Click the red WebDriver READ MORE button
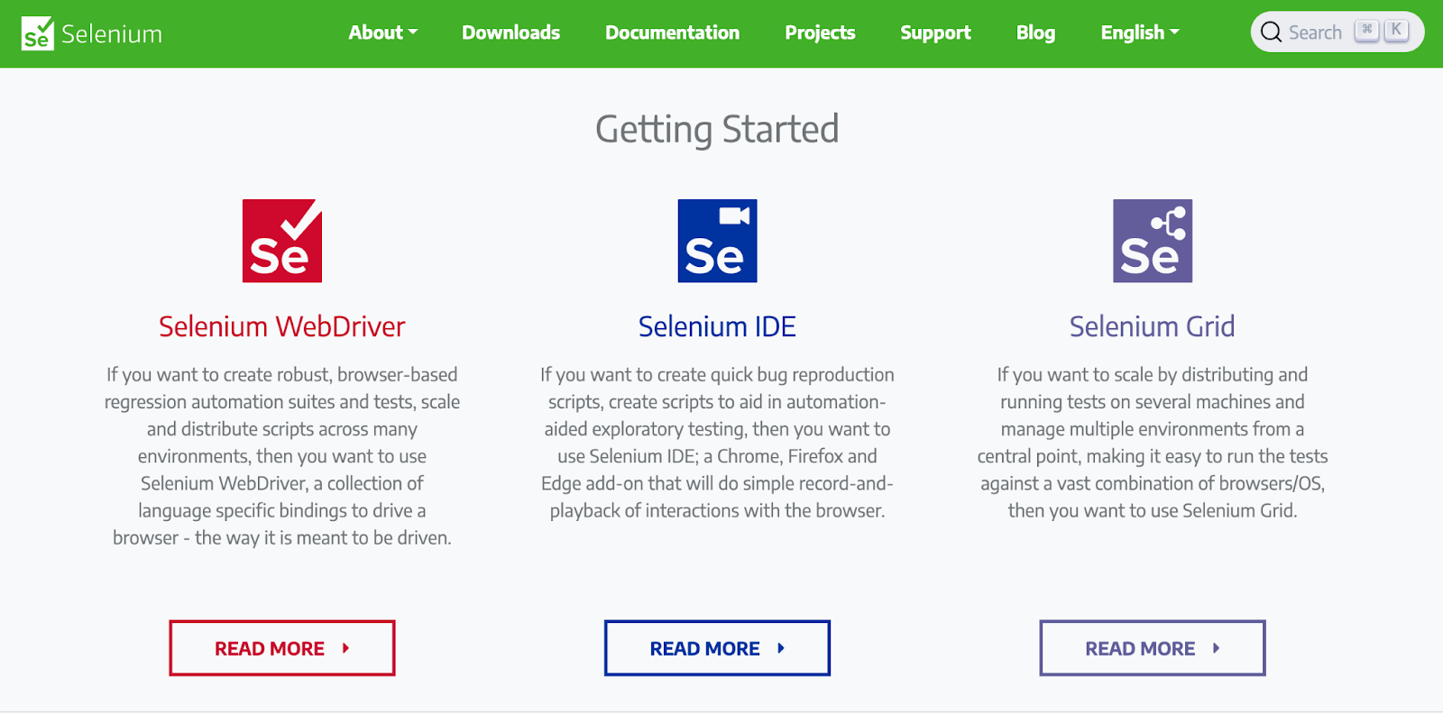 click(282, 648)
